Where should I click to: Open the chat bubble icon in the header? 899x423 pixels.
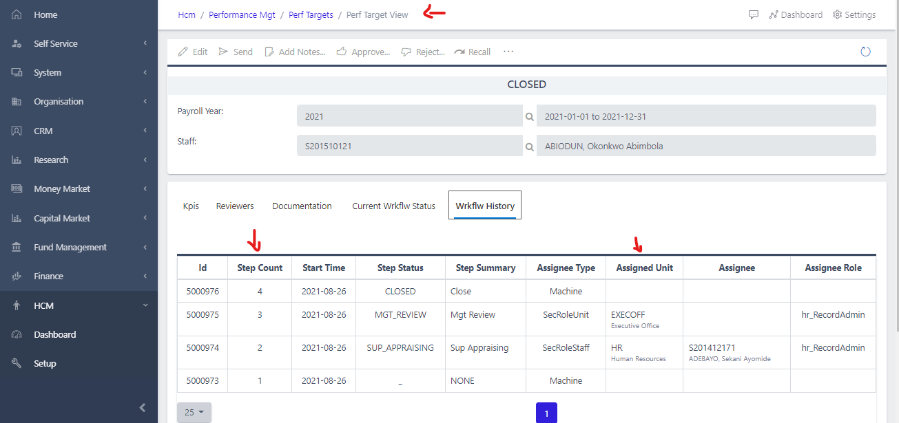tap(753, 14)
